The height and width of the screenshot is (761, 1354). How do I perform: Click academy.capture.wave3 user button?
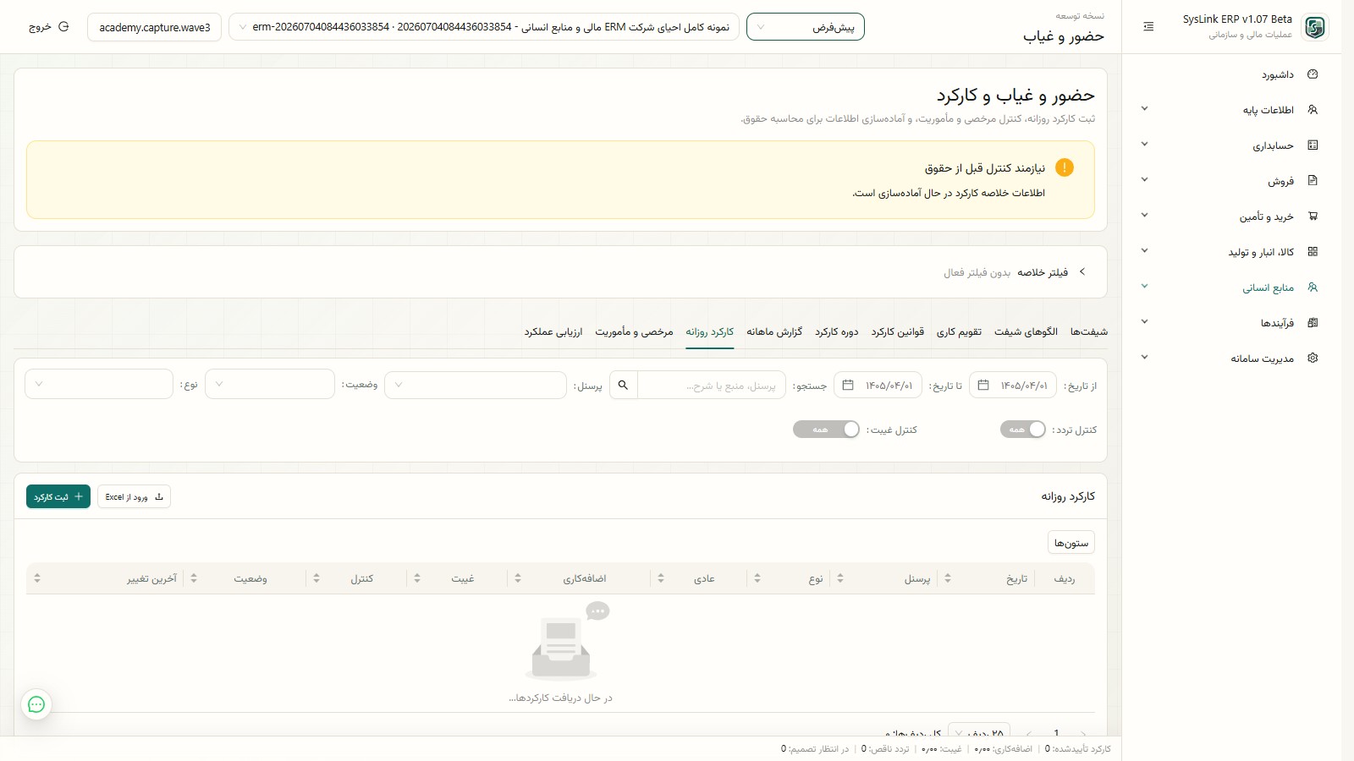tap(154, 27)
